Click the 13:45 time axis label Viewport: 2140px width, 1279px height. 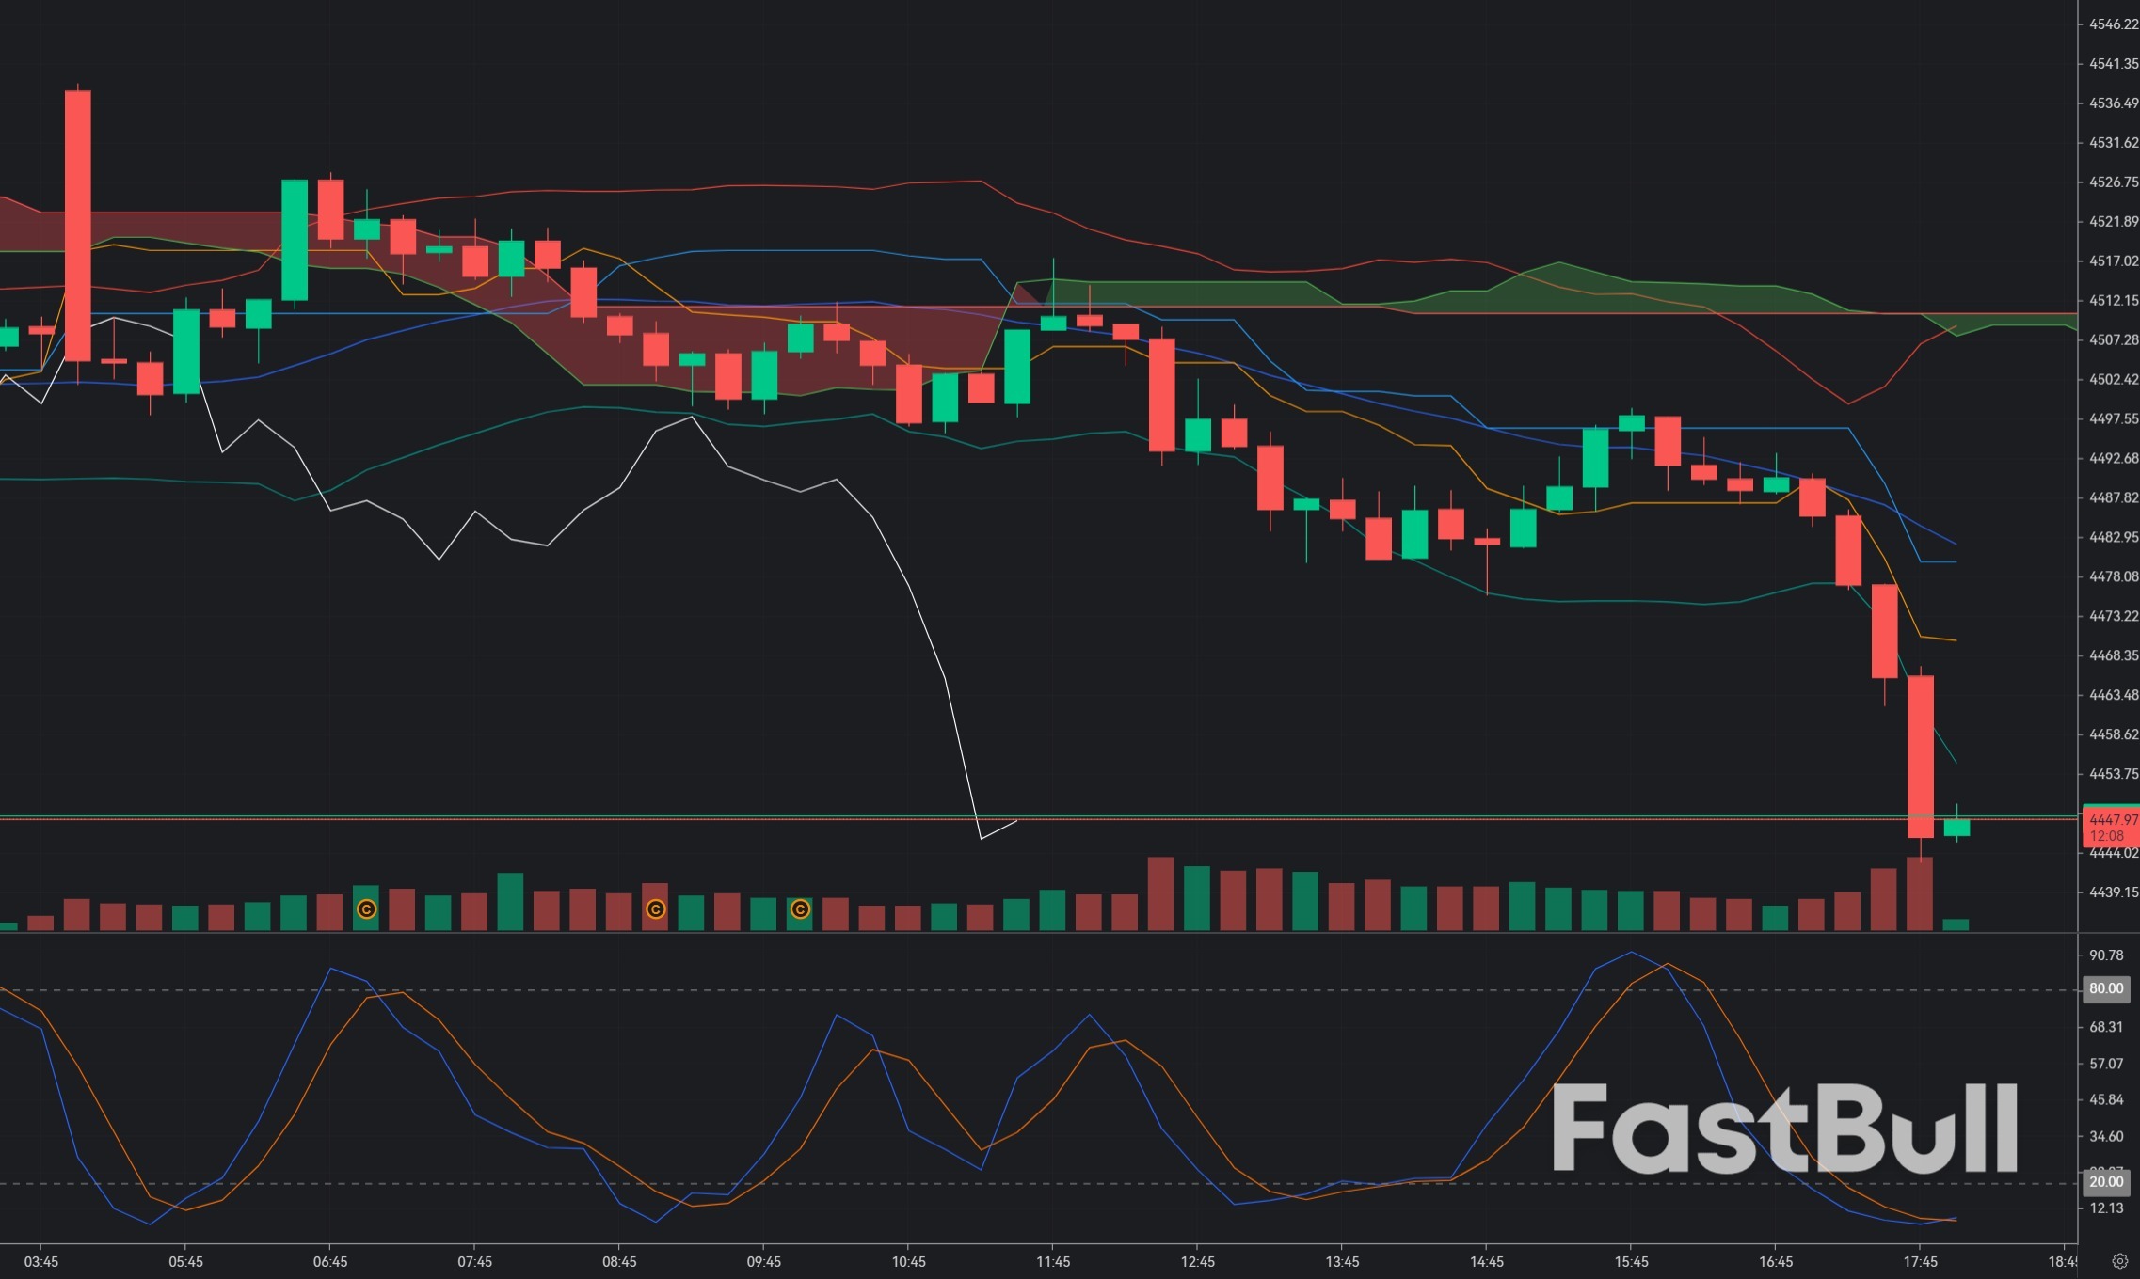point(1342,1262)
